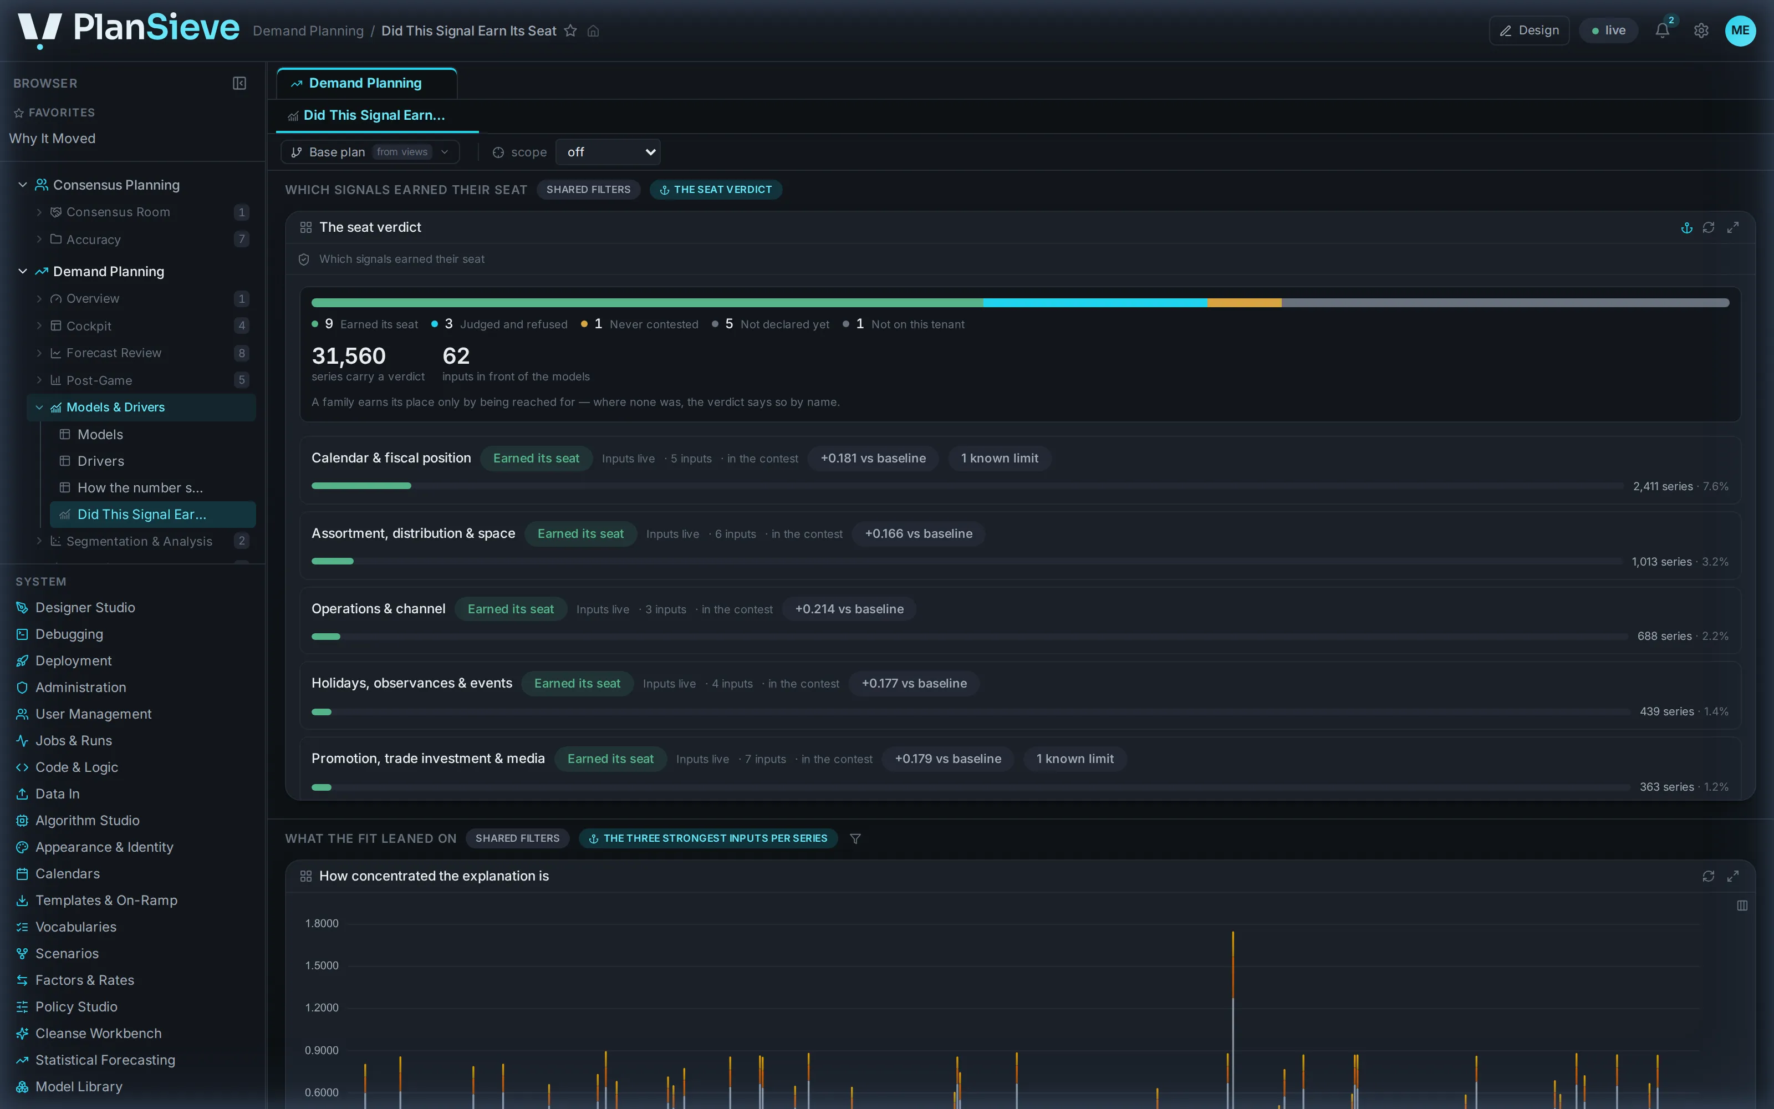Switch to the Demand Planning top tab
This screenshot has height=1109, width=1774.
(366, 83)
